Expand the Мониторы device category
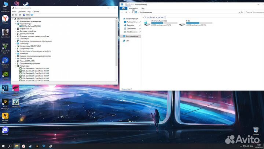The height and width of the screenshot is (149, 264). pos(15,53)
